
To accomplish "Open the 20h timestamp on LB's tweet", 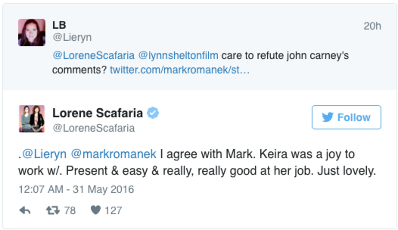I will [372, 26].
